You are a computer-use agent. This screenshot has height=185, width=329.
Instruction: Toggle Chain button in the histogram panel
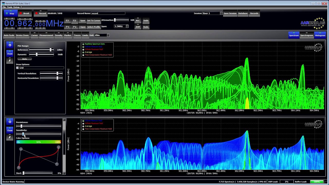[10, 130]
